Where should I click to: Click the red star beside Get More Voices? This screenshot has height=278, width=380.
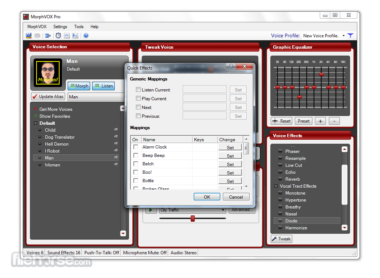36,109
